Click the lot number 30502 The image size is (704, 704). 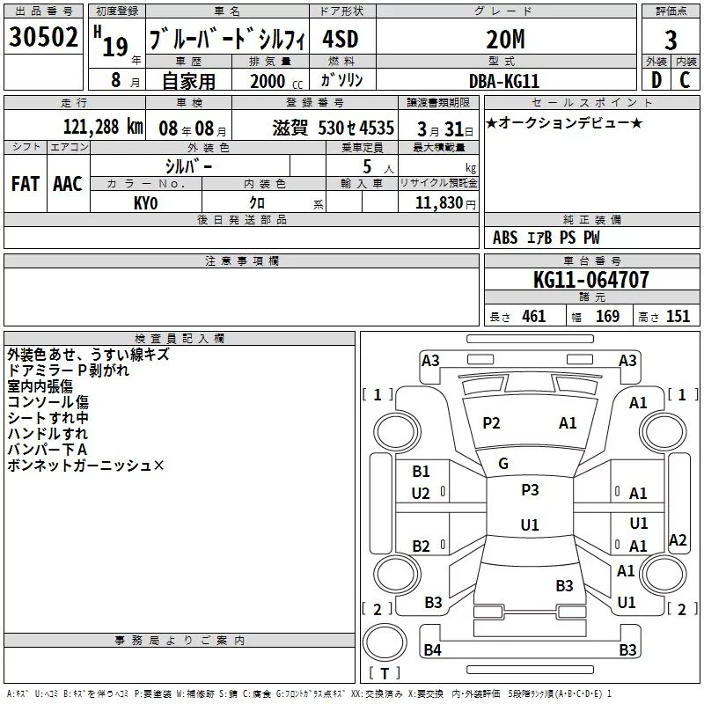click(43, 37)
